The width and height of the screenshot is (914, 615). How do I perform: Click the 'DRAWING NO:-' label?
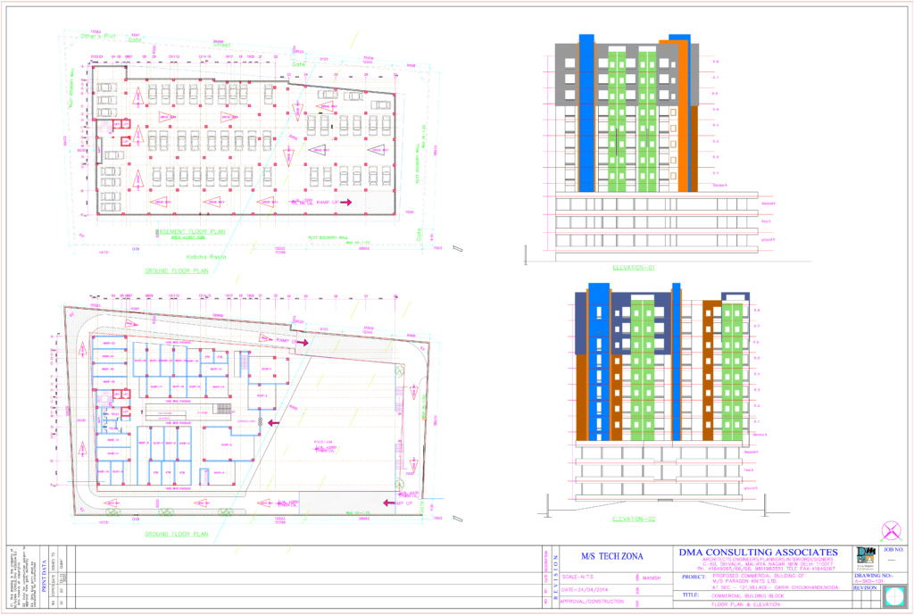873,576
